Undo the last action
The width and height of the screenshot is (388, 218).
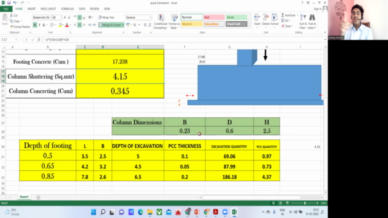click(x=15, y=2)
